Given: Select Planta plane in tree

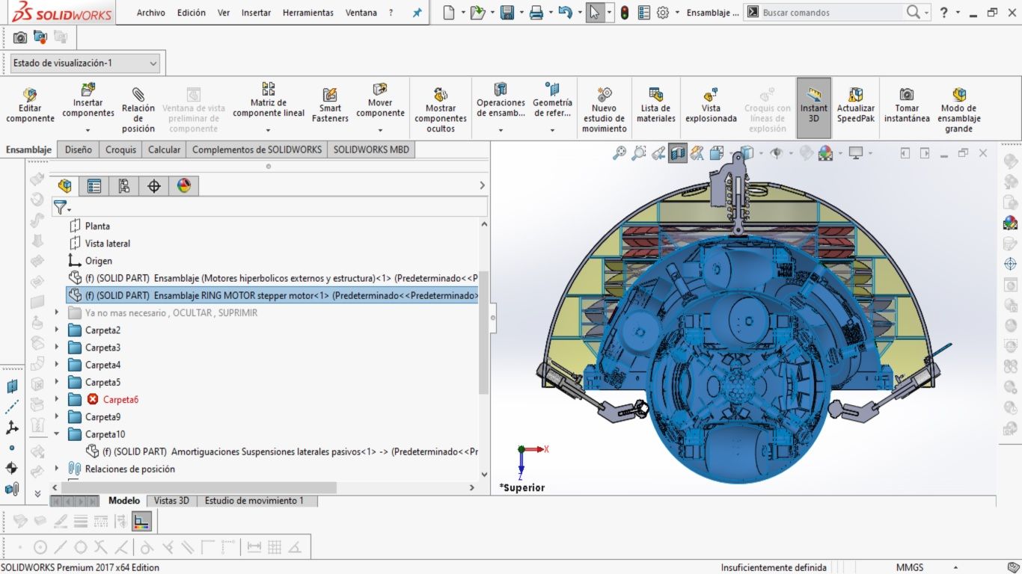Looking at the screenshot, I should click(97, 226).
